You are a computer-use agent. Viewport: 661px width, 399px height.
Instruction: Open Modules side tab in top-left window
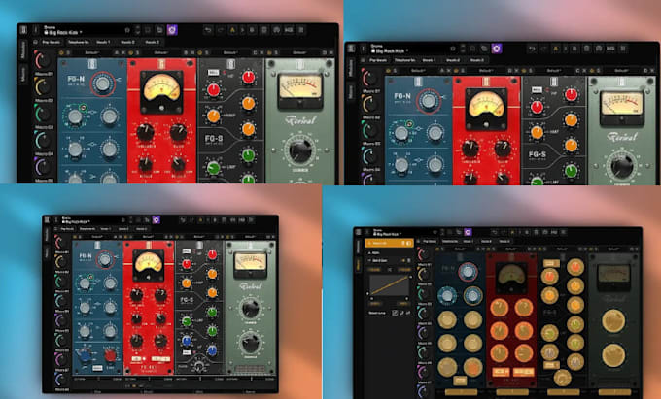point(23,50)
